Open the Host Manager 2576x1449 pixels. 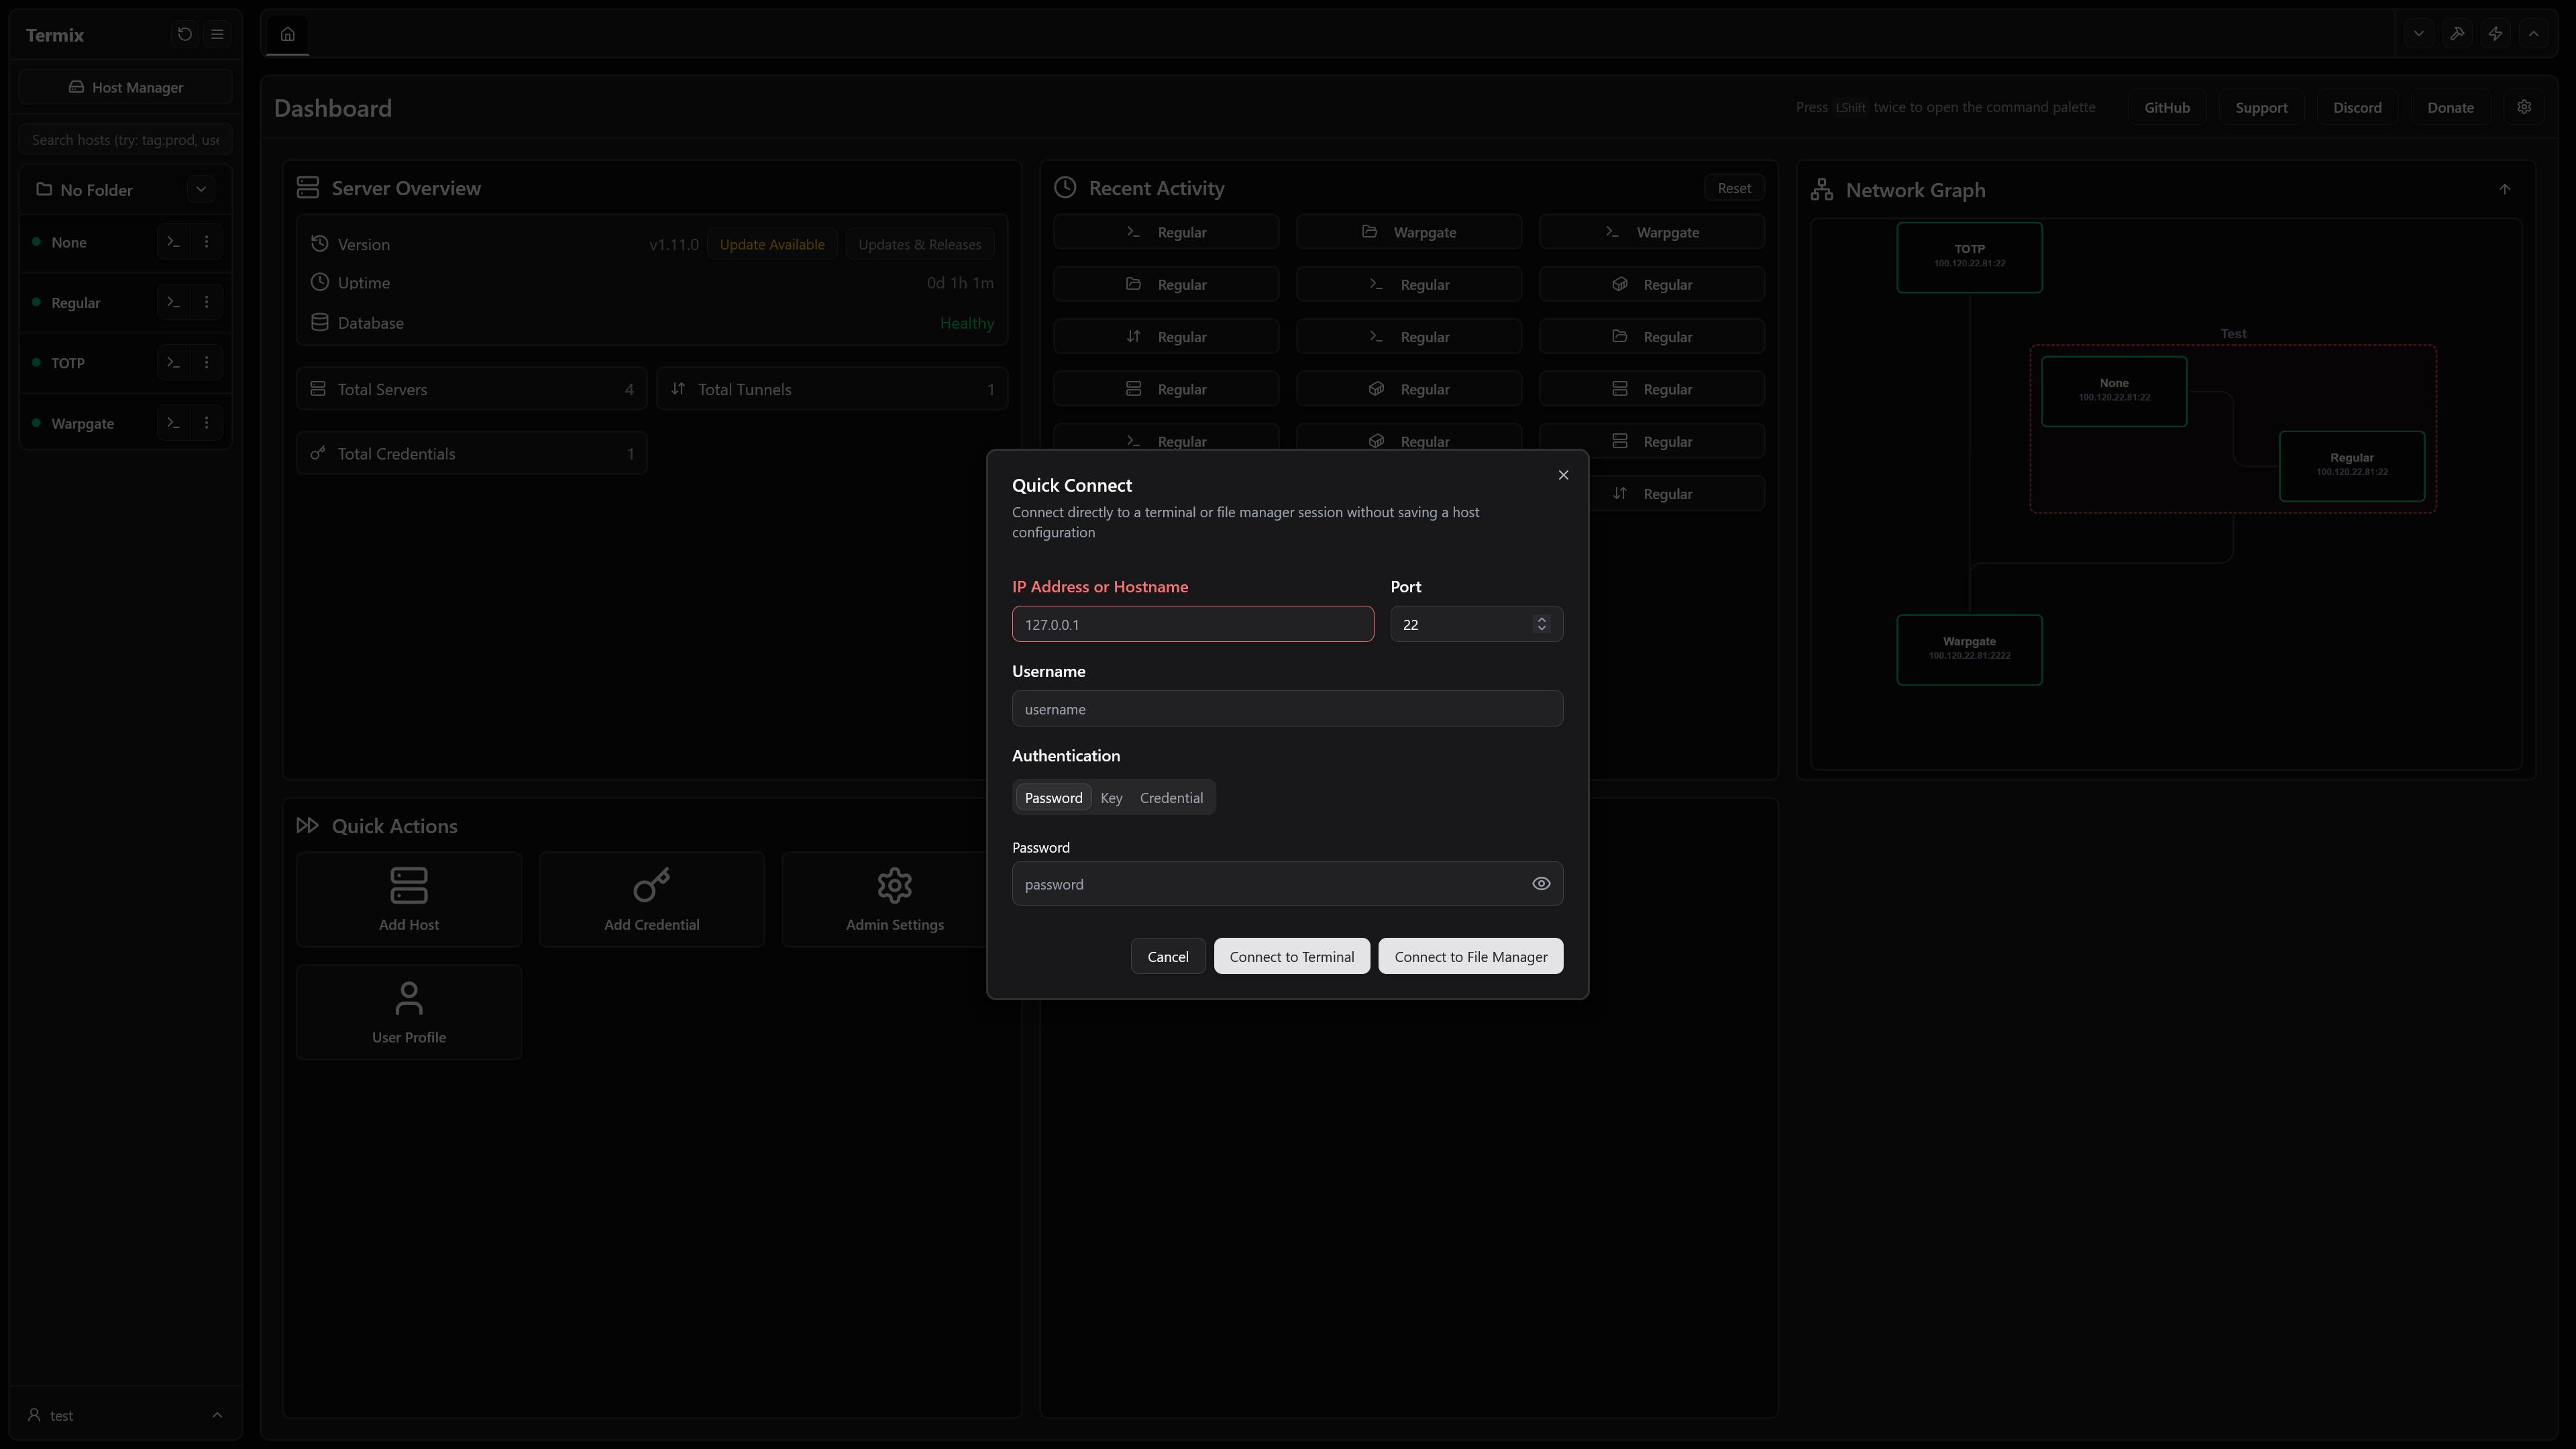coord(126,87)
